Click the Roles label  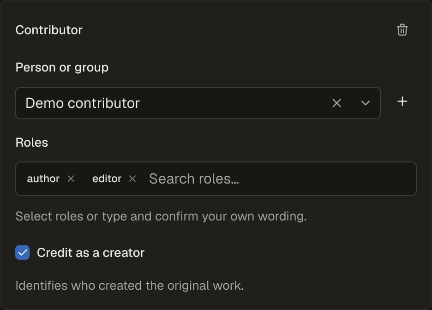[x=32, y=143]
